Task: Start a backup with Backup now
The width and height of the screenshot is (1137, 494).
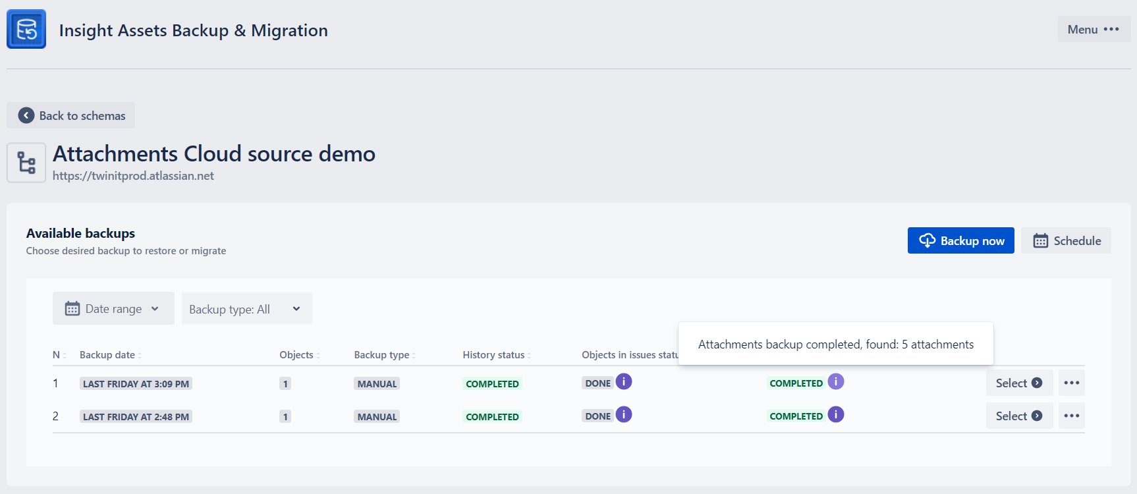Action: [961, 240]
